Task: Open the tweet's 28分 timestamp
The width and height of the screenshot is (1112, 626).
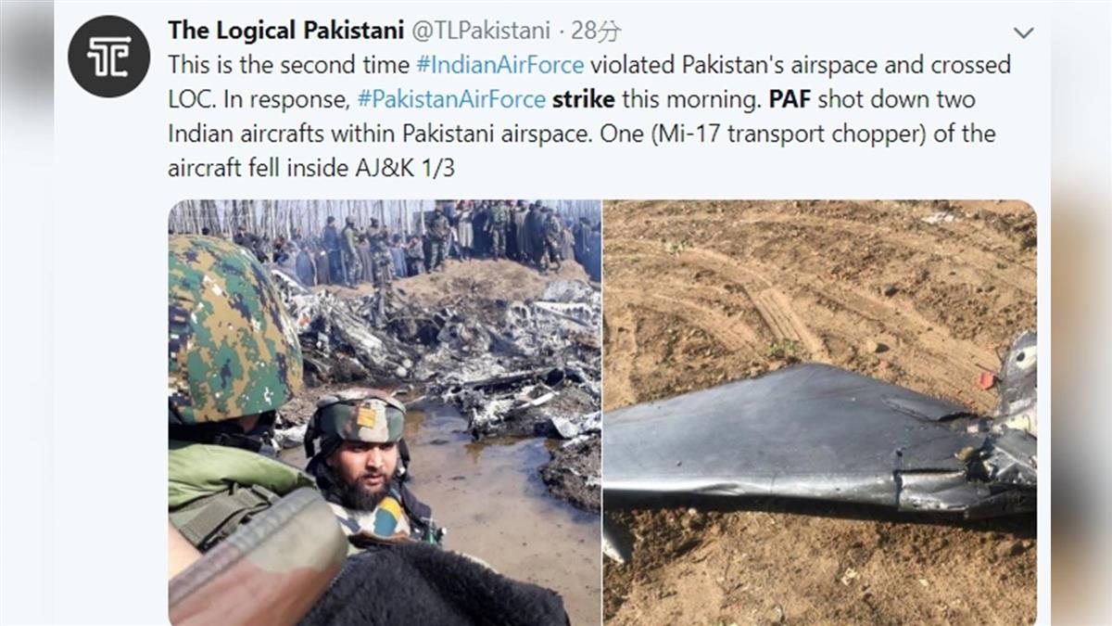Action: [x=596, y=32]
